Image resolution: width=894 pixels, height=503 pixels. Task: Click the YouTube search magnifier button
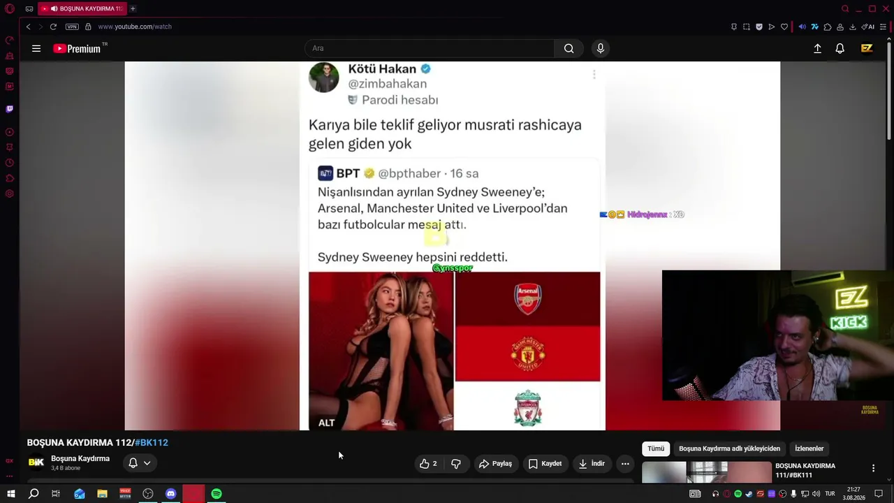pos(569,48)
